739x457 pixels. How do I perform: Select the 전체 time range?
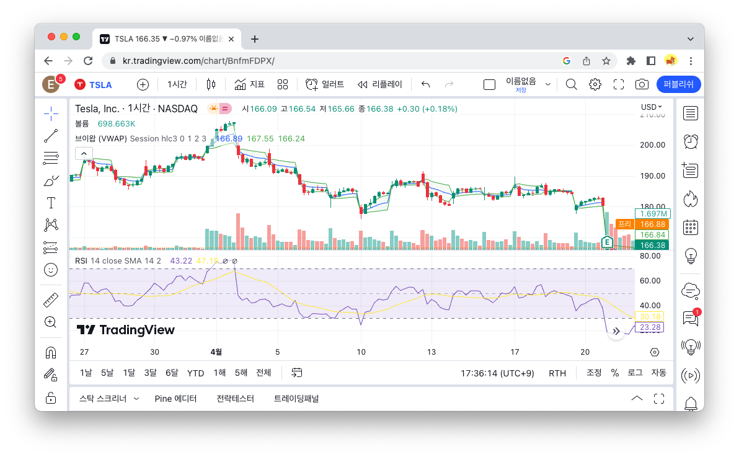pos(263,373)
